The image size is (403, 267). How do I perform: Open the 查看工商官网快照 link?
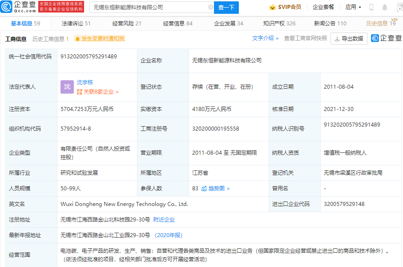[305, 38]
